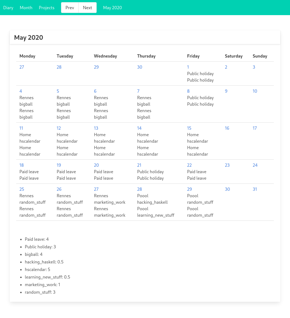Open day 24 Sunday link
290x318 pixels.
pyautogui.click(x=255, y=165)
